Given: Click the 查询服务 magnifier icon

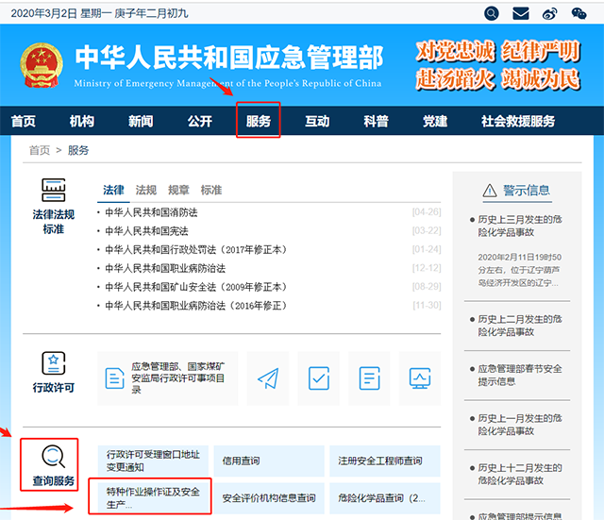Looking at the screenshot, I should click(54, 457).
